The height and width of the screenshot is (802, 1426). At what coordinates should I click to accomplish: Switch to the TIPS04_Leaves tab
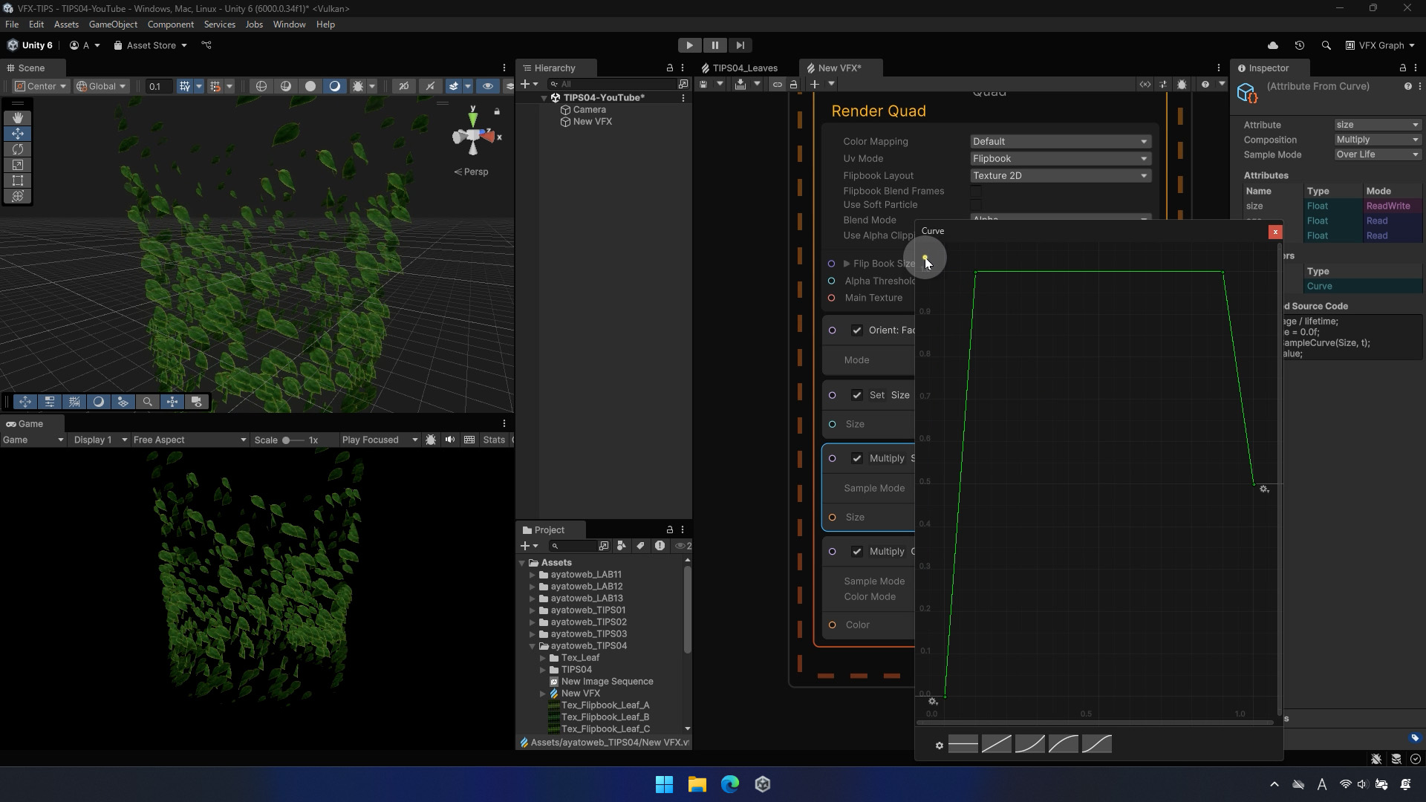tap(744, 68)
